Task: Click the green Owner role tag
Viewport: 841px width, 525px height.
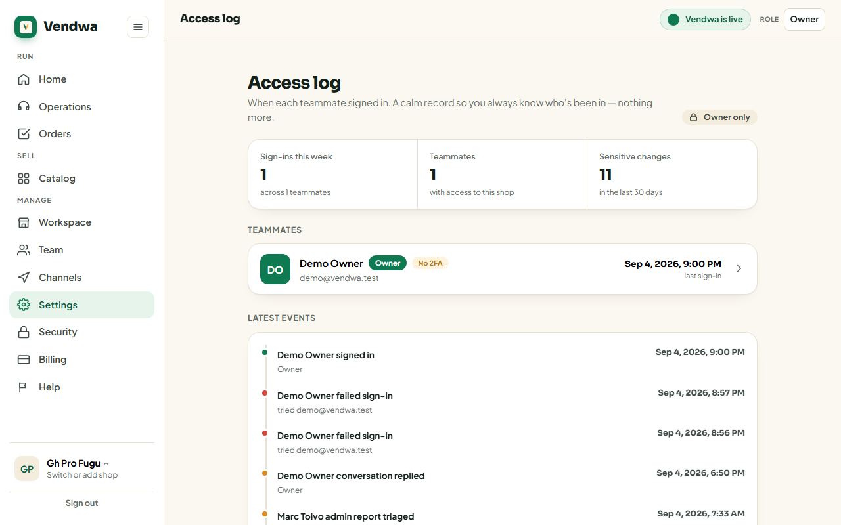Action: point(388,263)
